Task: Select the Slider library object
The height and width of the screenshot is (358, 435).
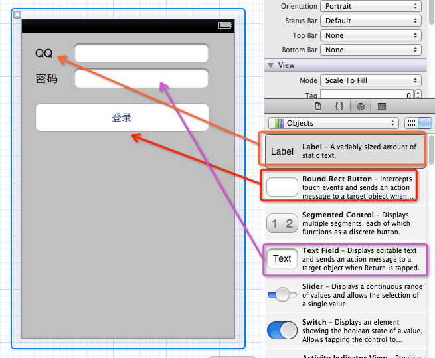Action: [x=345, y=294]
